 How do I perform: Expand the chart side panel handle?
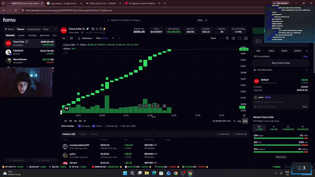coord(61,112)
